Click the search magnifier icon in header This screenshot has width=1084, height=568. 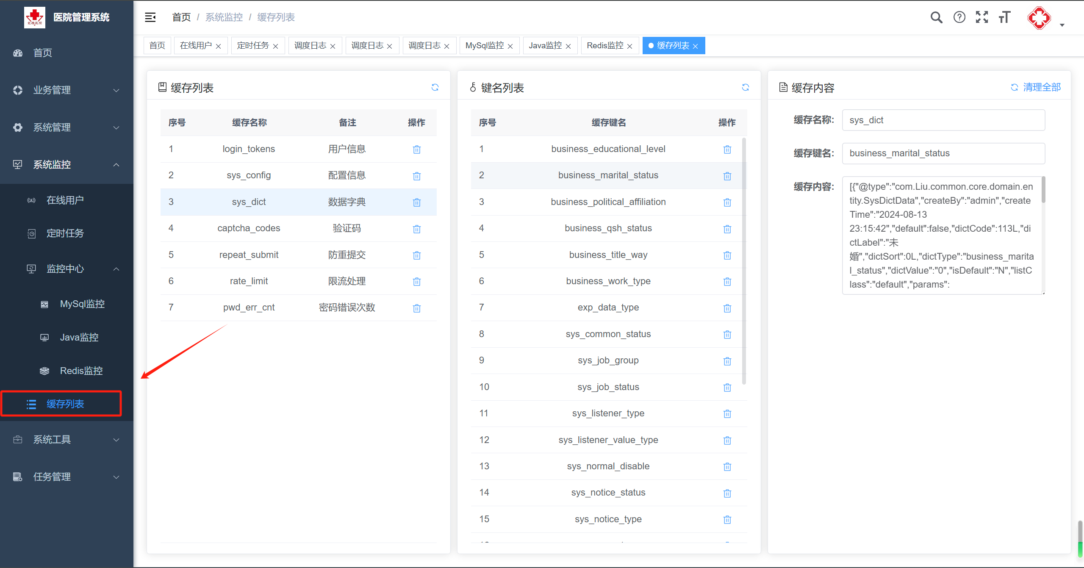click(936, 17)
